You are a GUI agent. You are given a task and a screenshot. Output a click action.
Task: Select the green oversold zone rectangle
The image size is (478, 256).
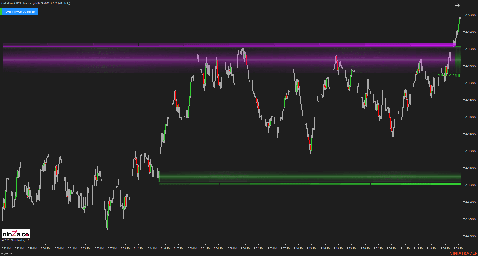click(x=310, y=176)
